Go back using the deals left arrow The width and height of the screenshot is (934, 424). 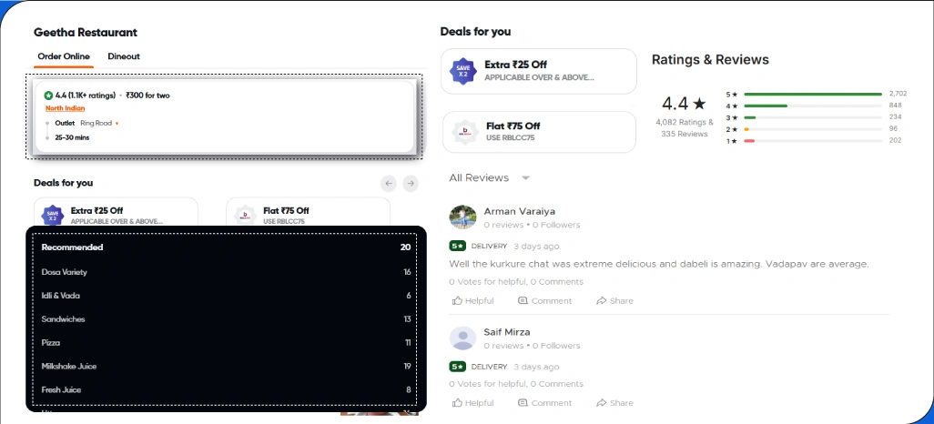coord(389,184)
